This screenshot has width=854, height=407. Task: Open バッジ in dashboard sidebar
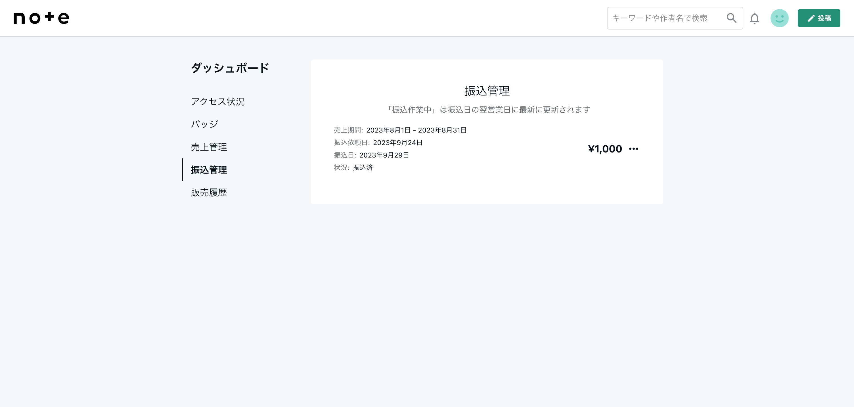pos(204,124)
